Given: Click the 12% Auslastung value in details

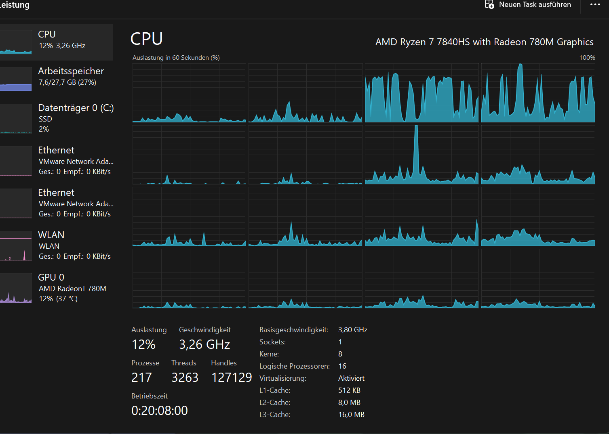Looking at the screenshot, I should click(143, 344).
